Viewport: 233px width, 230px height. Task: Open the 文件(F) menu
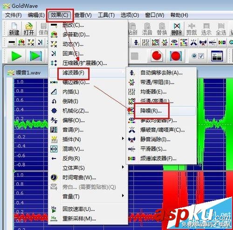tap(13, 15)
